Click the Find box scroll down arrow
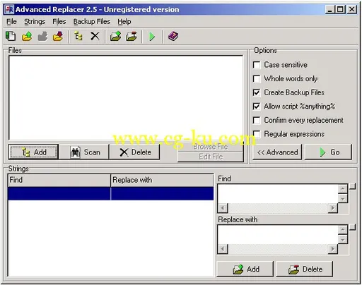Viewport: 362px width, 285px height. pos(343,198)
